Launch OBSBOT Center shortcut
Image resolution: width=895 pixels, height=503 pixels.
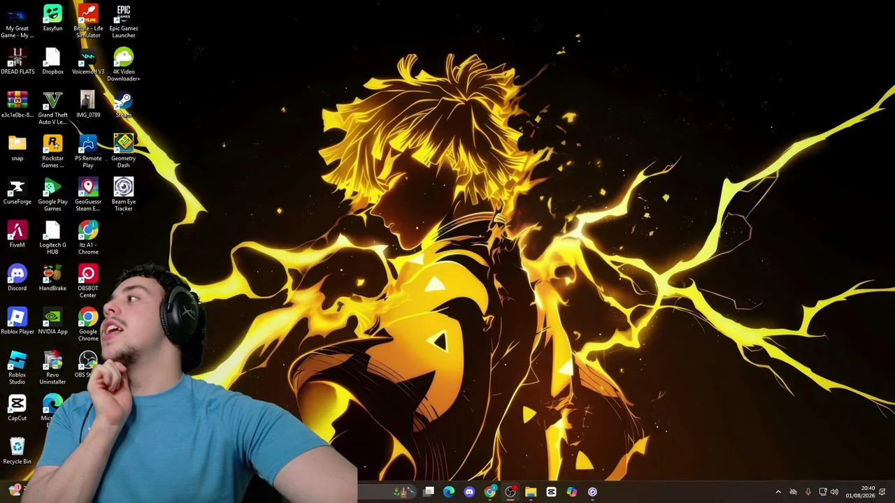point(88,281)
